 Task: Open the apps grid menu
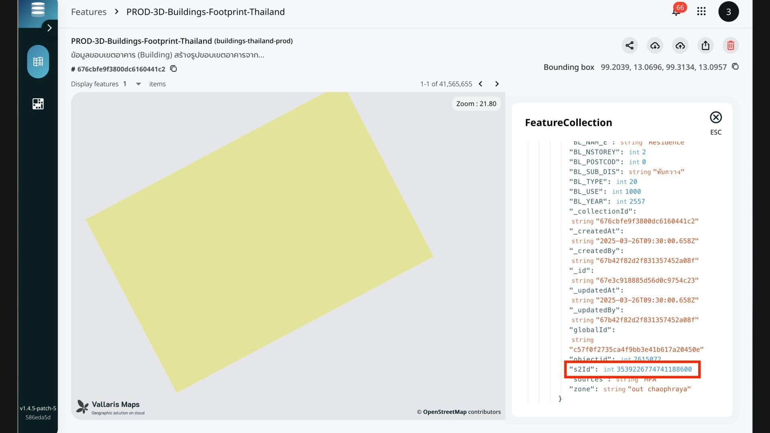pyautogui.click(x=701, y=12)
